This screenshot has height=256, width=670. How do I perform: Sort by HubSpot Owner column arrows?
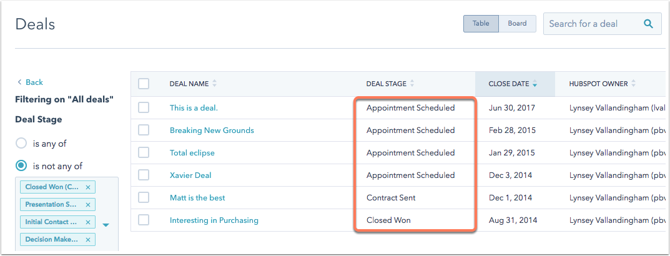click(634, 84)
